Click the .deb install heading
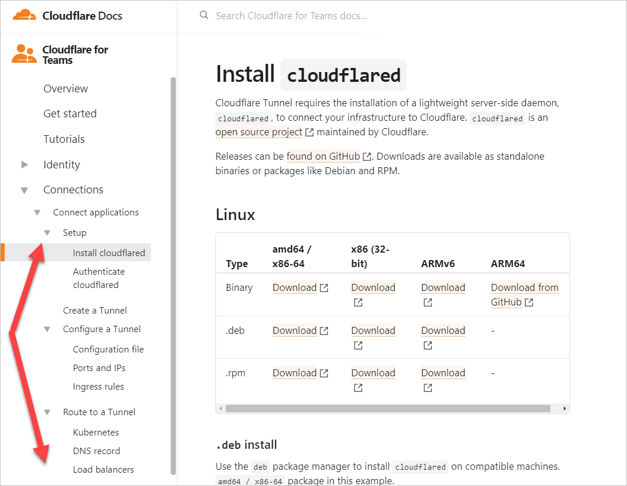Viewport: 627px width, 486px height. (246, 445)
